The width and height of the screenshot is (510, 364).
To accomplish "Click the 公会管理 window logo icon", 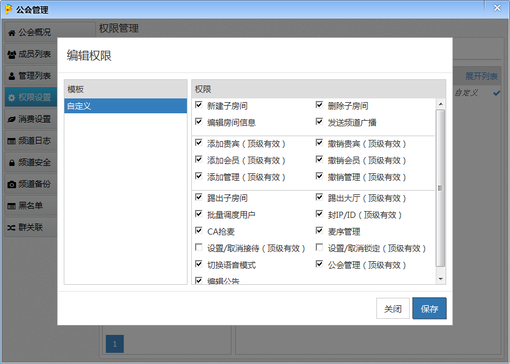I will pos(9,9).
